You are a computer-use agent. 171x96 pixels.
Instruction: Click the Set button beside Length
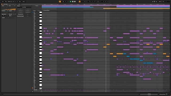15,11
